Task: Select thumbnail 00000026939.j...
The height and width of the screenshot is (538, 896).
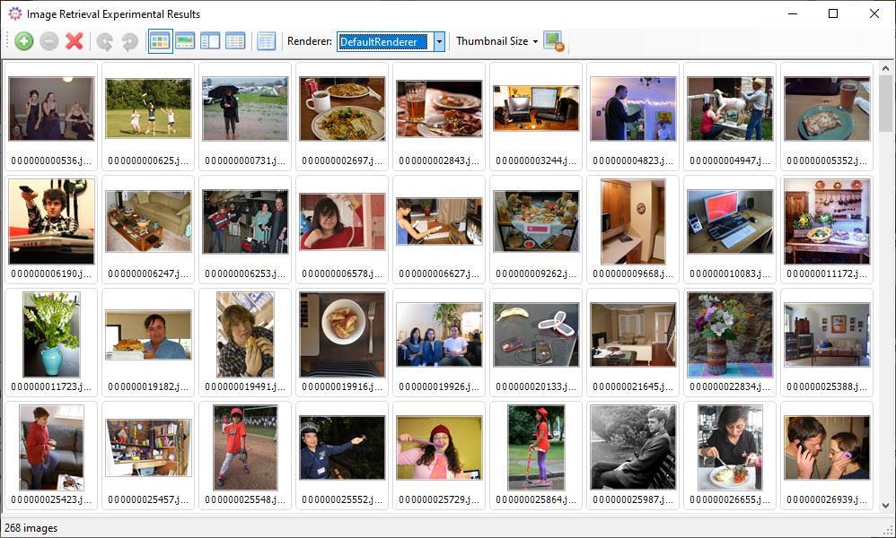Action: [827, 447]
